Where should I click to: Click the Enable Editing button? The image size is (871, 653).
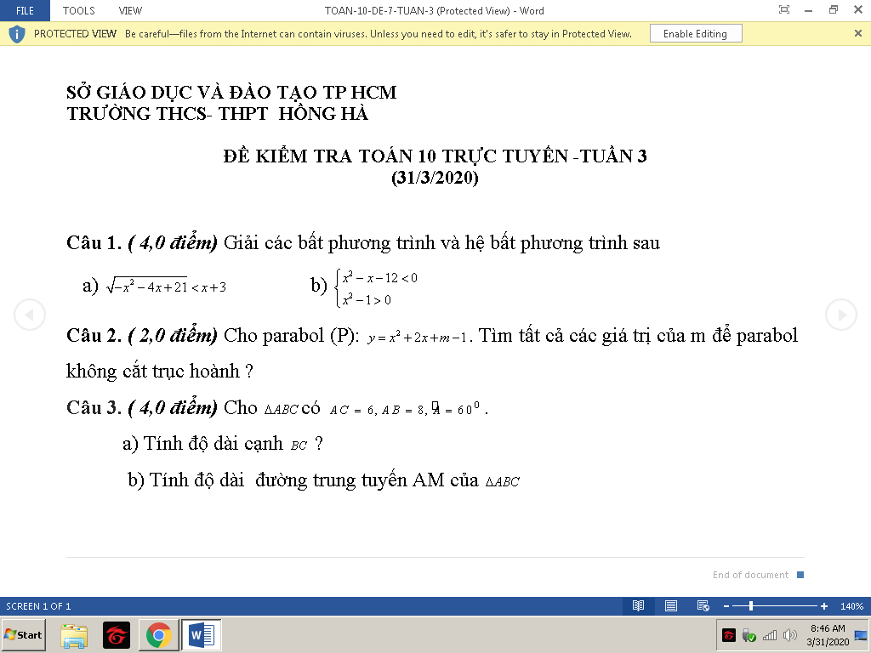(696, 34)
